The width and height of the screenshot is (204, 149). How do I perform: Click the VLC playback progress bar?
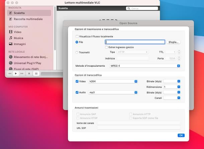[x=52, y=74]
